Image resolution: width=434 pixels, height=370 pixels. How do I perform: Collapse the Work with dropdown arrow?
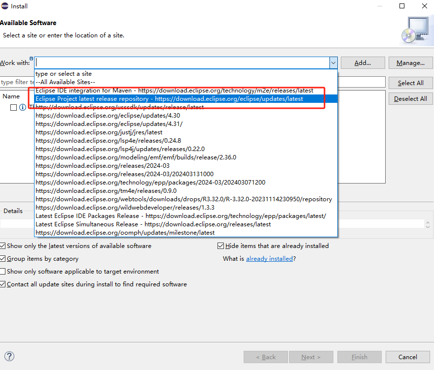pos(333,62)
